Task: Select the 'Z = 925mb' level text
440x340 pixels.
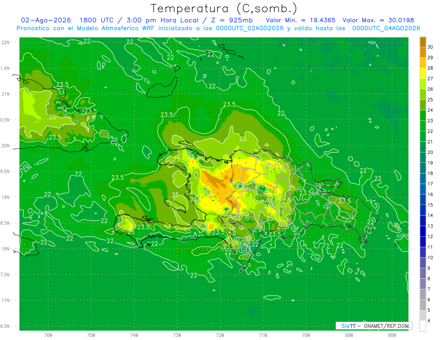Action: pos(231,20)
